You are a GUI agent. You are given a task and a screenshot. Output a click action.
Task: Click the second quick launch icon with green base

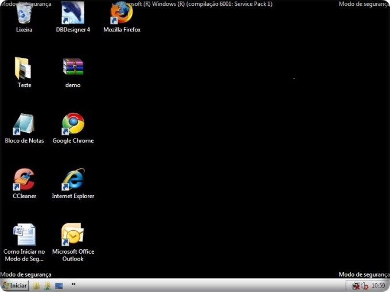point(47,286)
